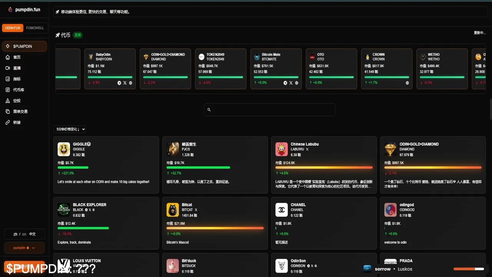Toggle the green 直播 live badge

(78, 35)
